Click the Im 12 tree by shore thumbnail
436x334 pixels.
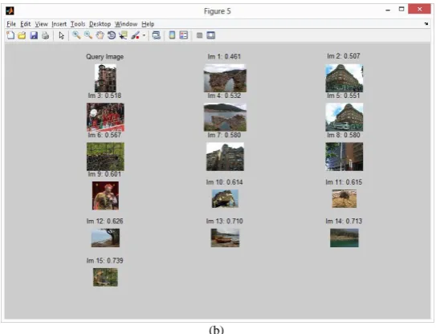pos(105,238)
